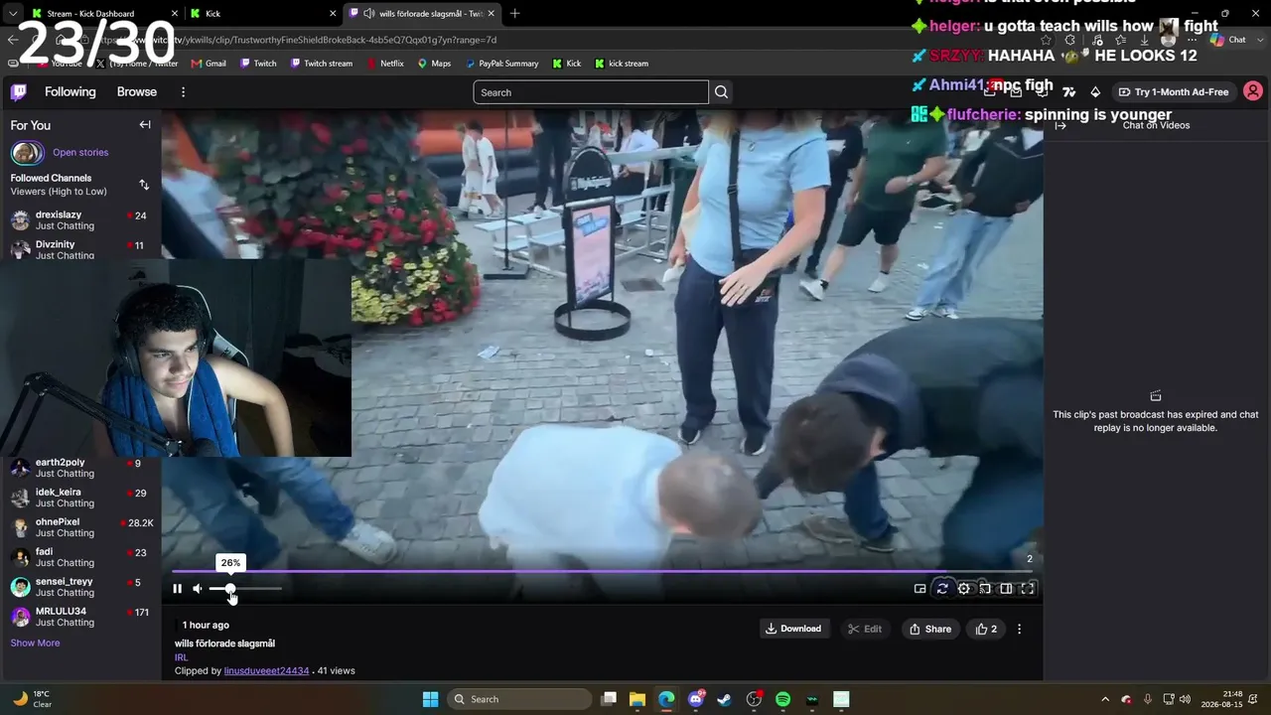Open player settings gear

964,589
